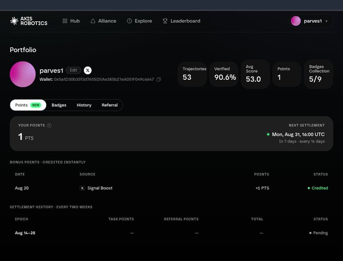Screen dimensions: 343x261
Task: Click the small avatar in top-right header
Action: [x=296, y=21]
